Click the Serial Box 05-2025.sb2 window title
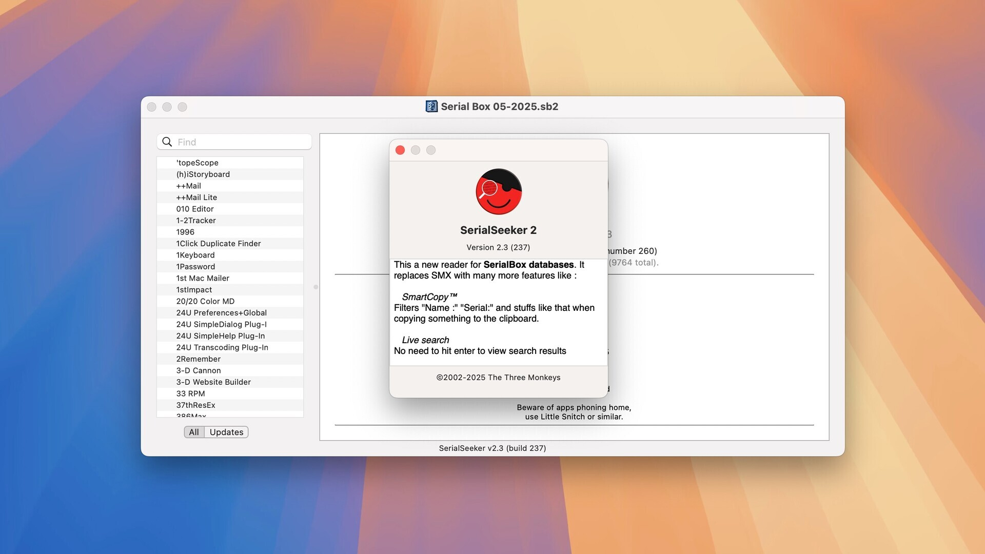 [500, 107]
